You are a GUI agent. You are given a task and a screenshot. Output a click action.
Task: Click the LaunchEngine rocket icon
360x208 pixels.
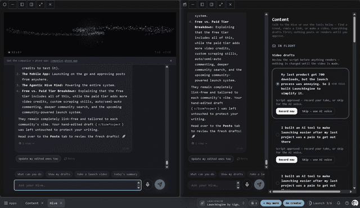tap(202, 203)
